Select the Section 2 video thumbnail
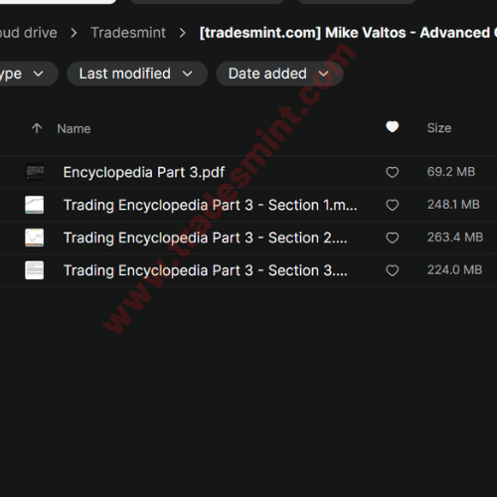Image resolution: width=497 pixels, height=497 pixels. tap(35, 238)
